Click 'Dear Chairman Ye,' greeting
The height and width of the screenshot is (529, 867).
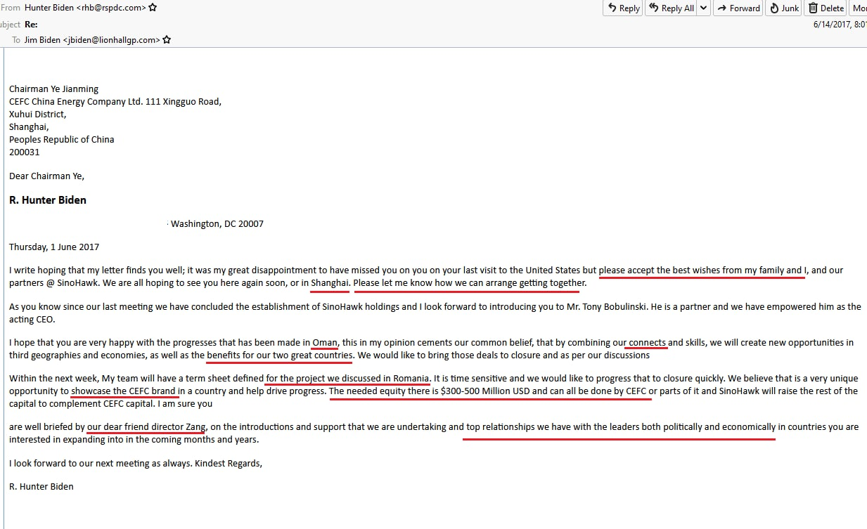[x=46, y=176]
